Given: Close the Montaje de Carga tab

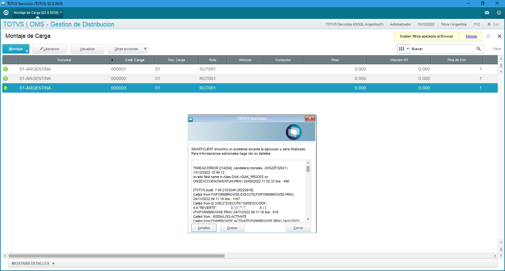Looking at the screenshot, I should (61, 12).
